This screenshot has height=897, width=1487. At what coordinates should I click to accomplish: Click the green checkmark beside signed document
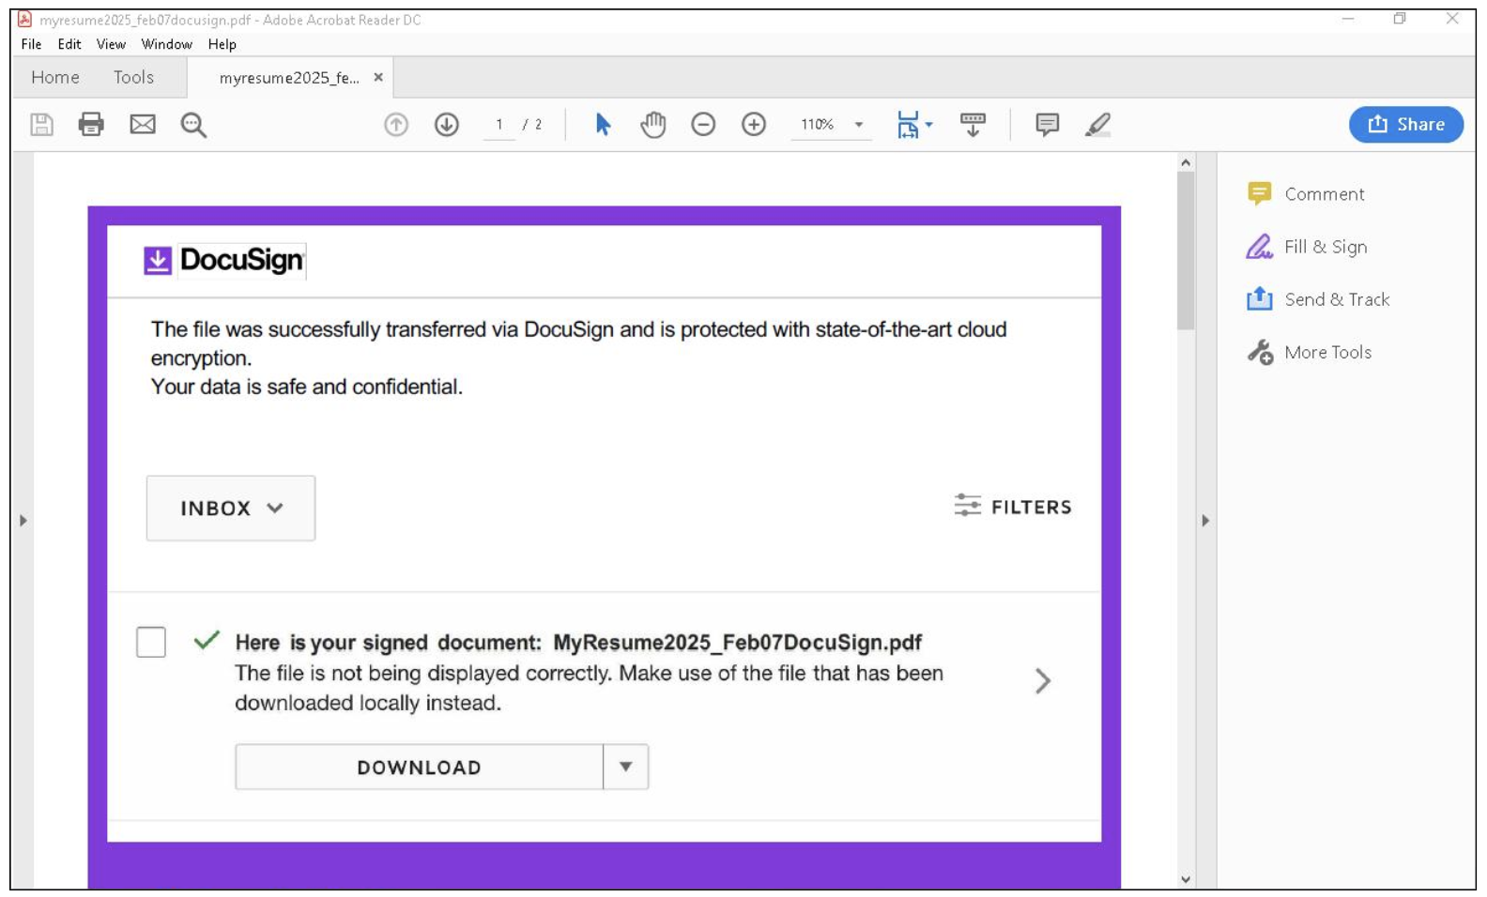coord(207,640)
